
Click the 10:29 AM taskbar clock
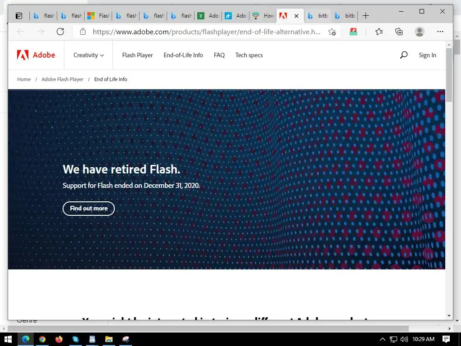423,339
